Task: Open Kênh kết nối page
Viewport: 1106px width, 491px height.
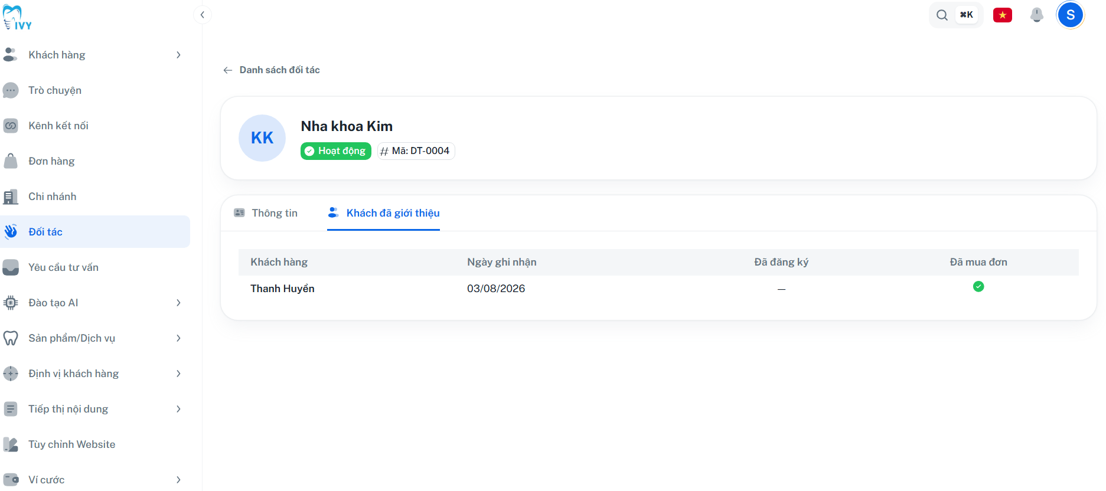Action: pos(95,126)
